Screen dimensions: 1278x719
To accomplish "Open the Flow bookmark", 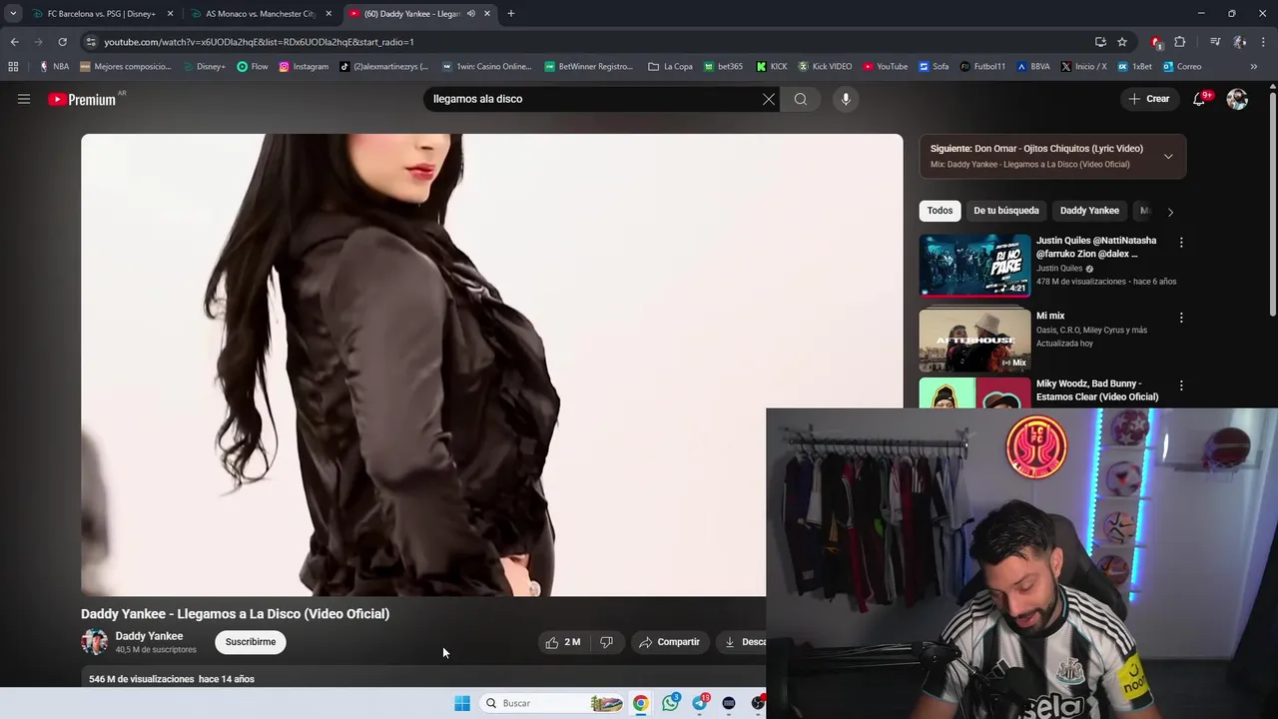I will 253,67.
